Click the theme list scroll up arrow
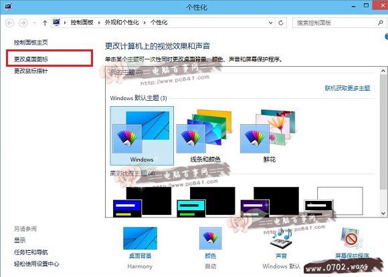 pyautogui.click(x=383, y=71)
